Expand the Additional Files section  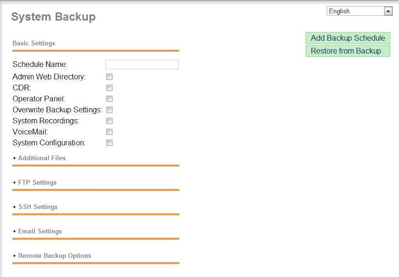click(x=39, y=158)
